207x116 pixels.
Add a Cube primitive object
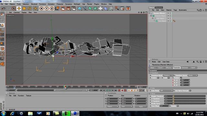click(80, 9)
